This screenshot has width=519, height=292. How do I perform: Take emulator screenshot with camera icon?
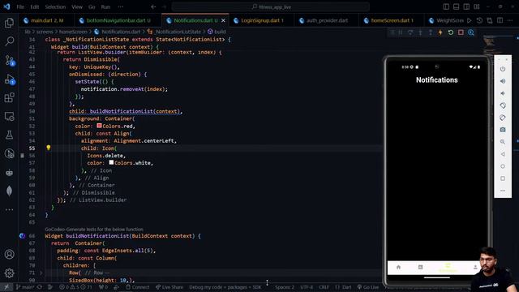pos(503,130)
